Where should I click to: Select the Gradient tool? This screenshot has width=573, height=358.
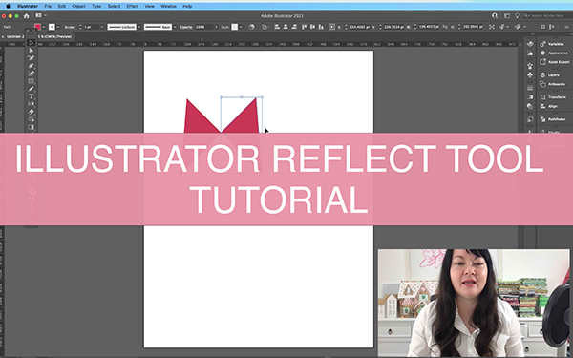click(32, 127)
